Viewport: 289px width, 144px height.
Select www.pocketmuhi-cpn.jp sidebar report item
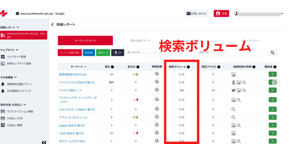coord(24,35)
